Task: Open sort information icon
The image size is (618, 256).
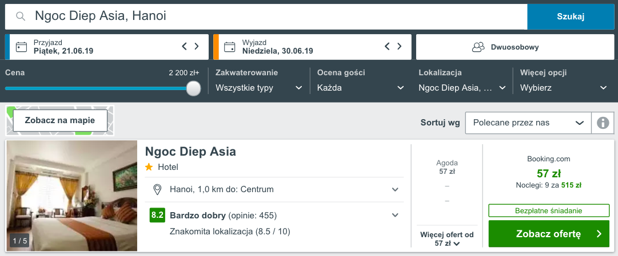Action: click(603, 123)
